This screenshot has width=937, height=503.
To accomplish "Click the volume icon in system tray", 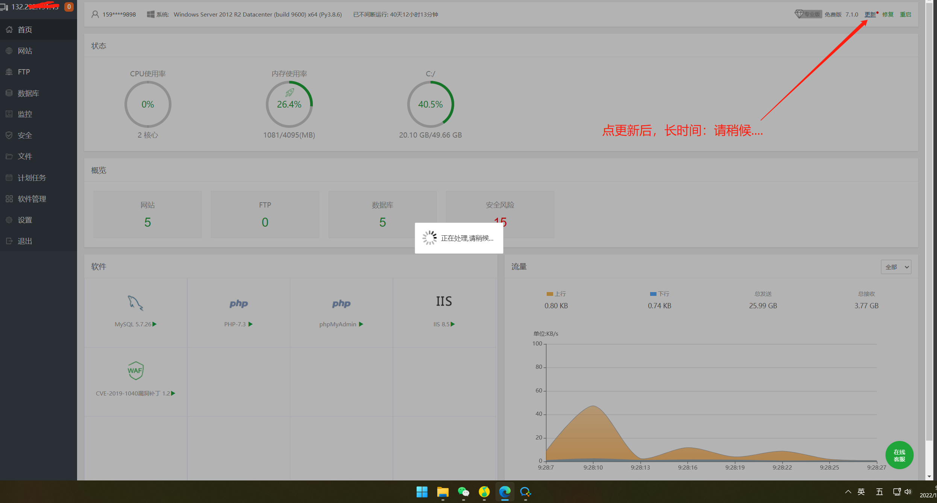I will 908,492.
